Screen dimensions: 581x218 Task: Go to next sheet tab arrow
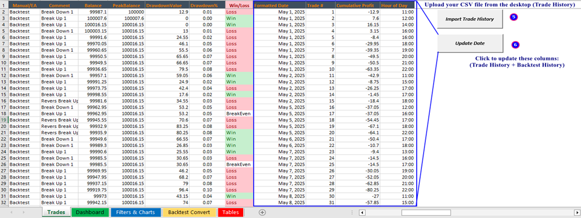(x=23, y=212)
